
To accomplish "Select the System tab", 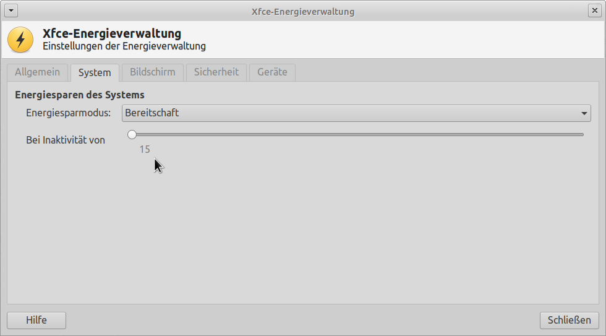I will pyautogui.click(x=95, y=72).
